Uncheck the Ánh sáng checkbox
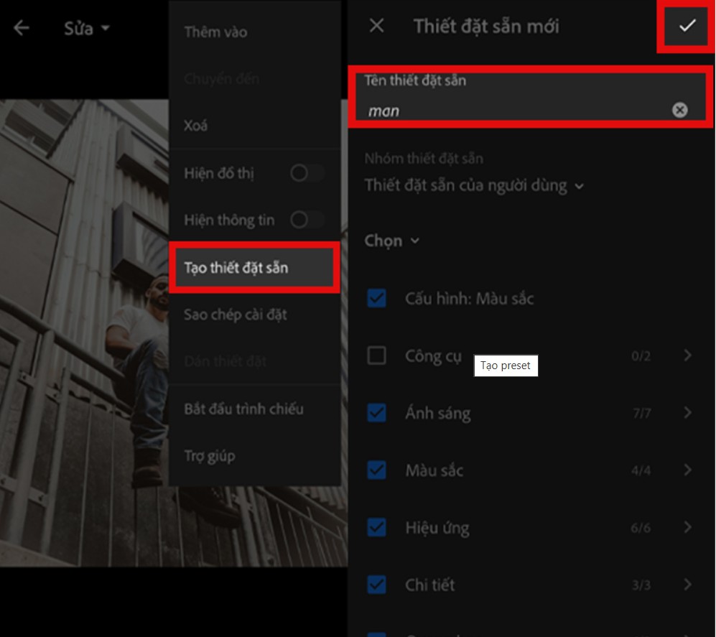Screen dimensions: 716x637 (376, 413)
